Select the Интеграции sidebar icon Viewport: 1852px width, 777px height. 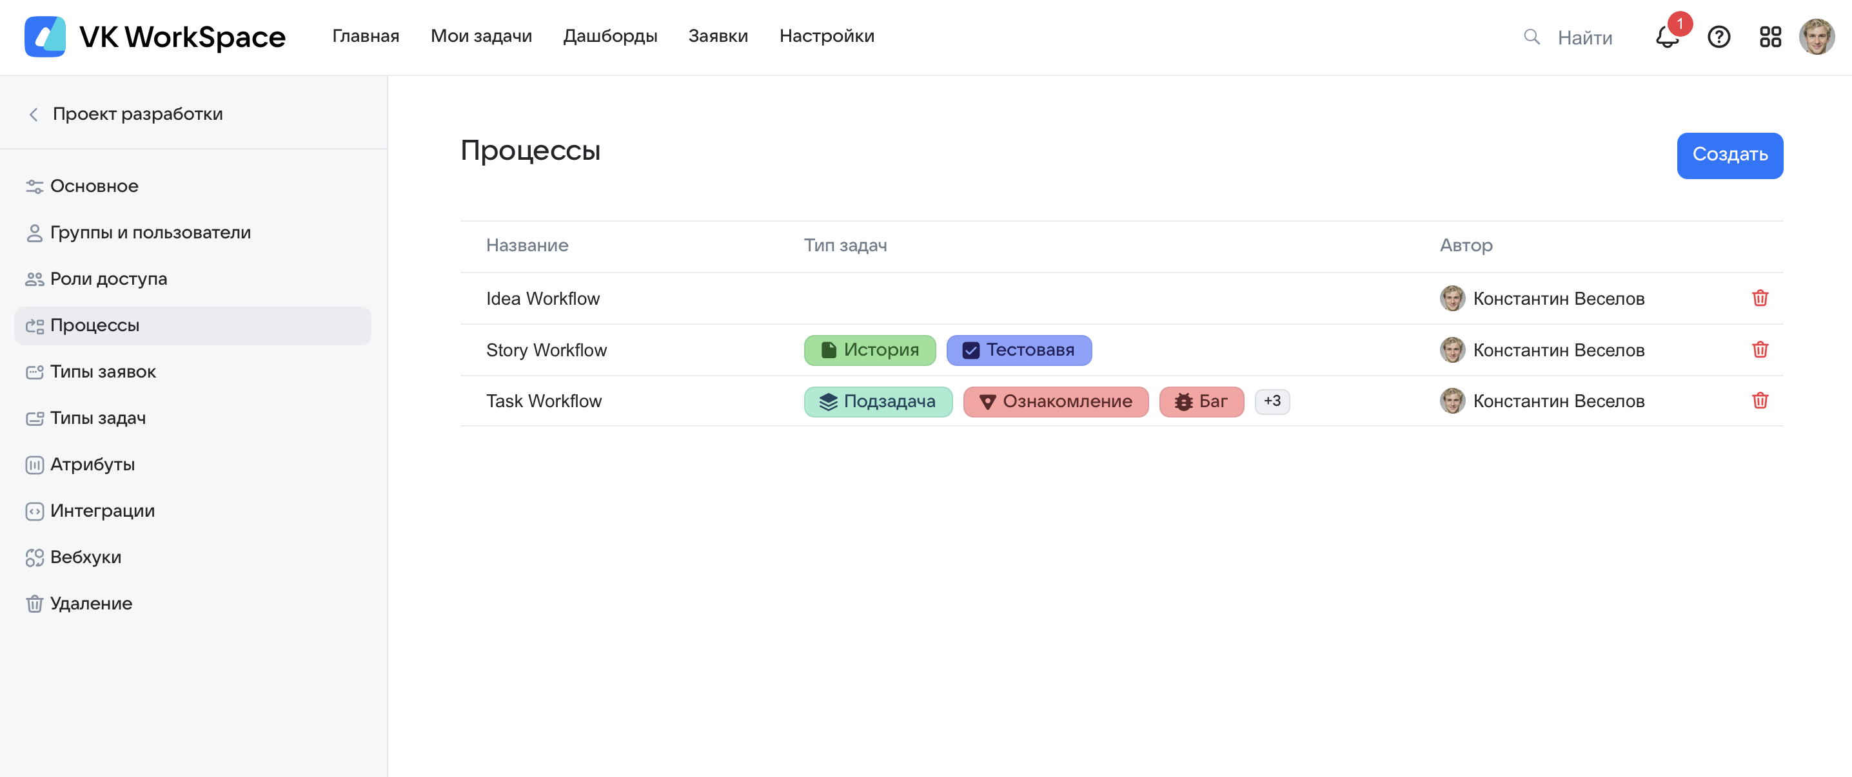[35, 510]
